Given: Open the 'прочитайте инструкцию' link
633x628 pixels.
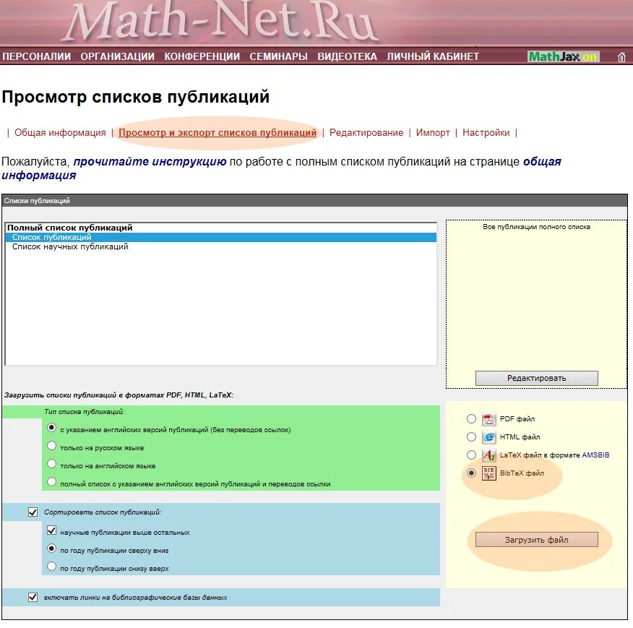Looking at the screenshot, I should tap(150, 162).
